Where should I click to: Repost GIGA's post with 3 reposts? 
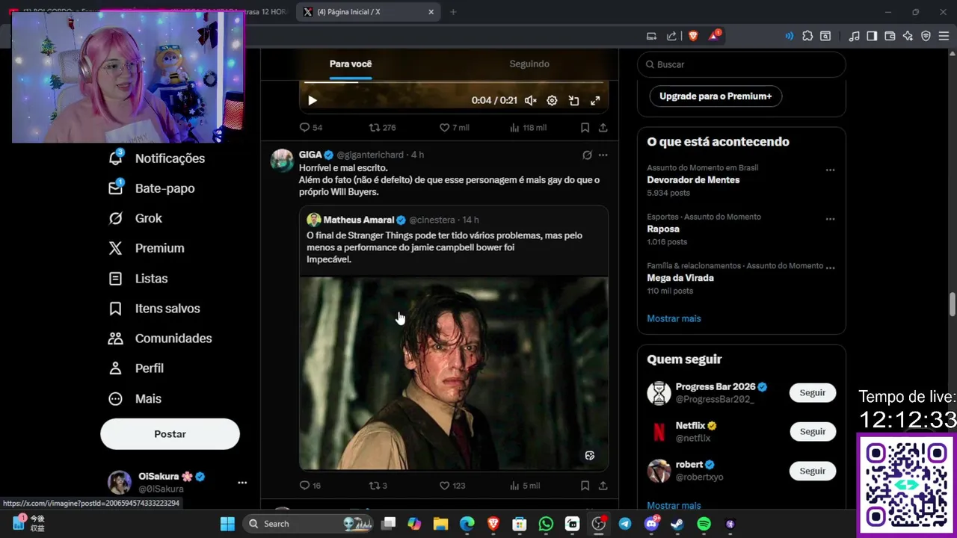[378, 486]
